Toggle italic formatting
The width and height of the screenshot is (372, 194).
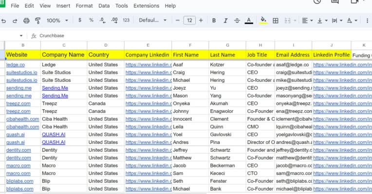(x=225, y=20)
